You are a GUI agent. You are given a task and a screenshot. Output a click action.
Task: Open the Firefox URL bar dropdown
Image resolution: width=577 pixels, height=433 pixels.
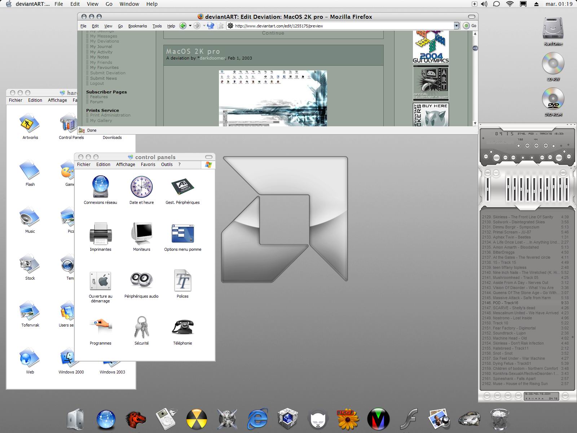tap(457, 26)
